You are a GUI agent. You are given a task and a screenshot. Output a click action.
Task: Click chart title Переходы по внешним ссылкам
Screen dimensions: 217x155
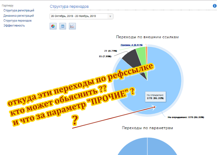click(147, 37)
